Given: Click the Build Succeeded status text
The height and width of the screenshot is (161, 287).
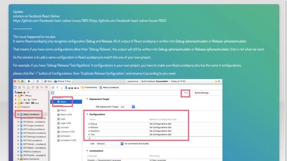Looking at the screenshot, I should click(x=154, y=81).
